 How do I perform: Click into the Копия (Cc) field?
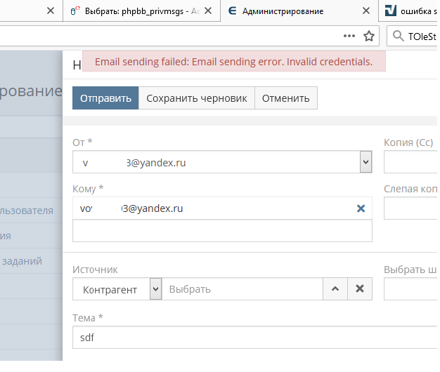410,163
